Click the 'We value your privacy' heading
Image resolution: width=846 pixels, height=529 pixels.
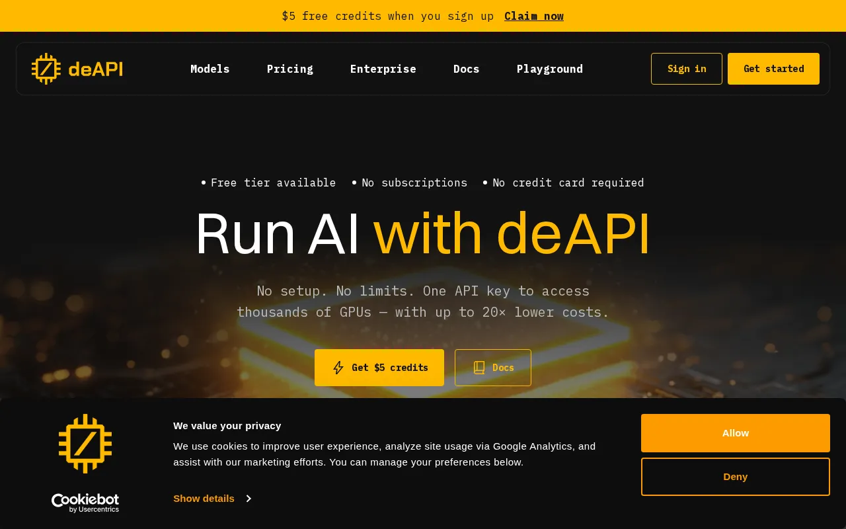227,426
